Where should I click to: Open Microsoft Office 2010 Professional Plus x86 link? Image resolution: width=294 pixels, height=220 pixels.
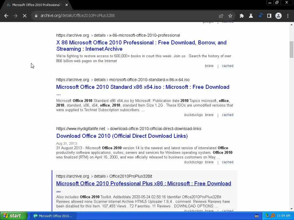click(x=144, y=184)
